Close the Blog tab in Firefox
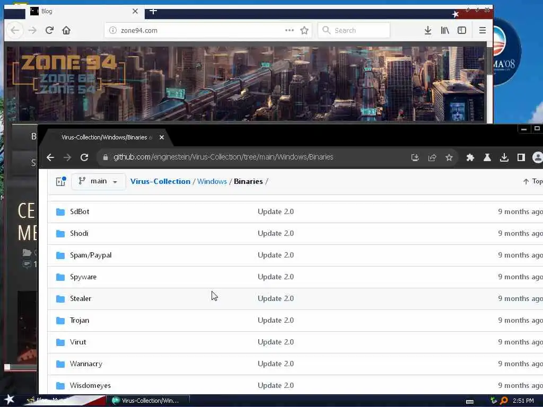Screen dimensions: 543x407 pos(135,12)
